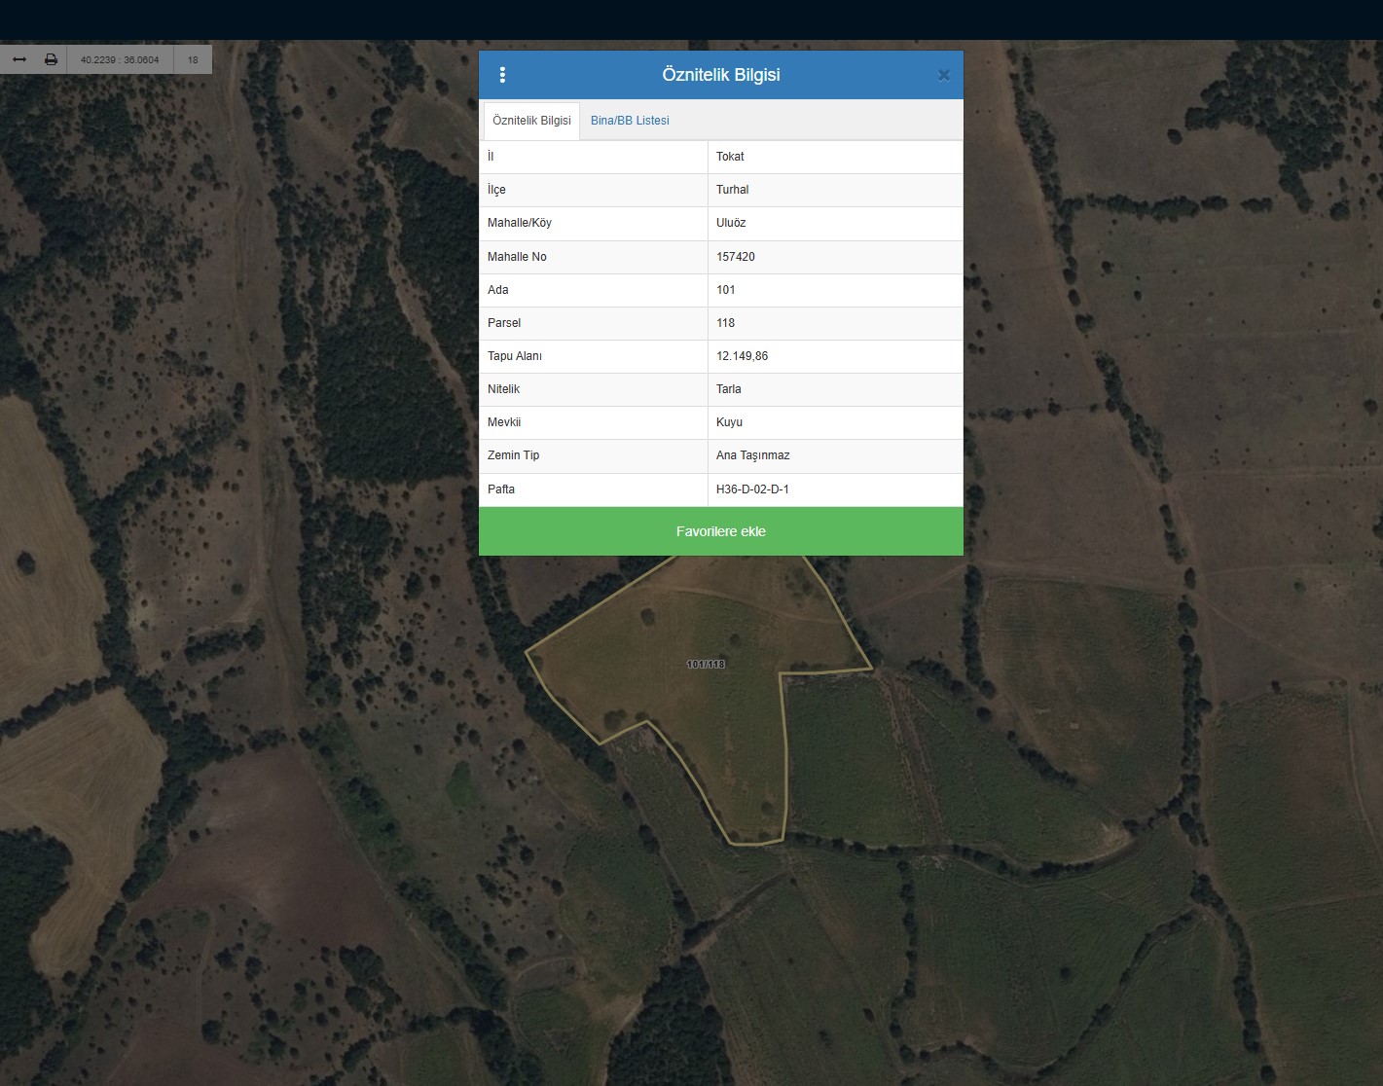Click the Nitelik value Tarla

coord(729,389)
